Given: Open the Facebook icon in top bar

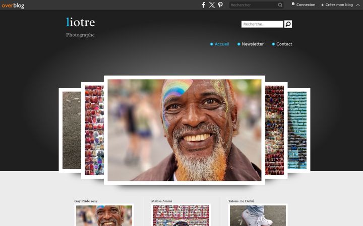Looking at the screenshot, I should (x=203, y=5).
